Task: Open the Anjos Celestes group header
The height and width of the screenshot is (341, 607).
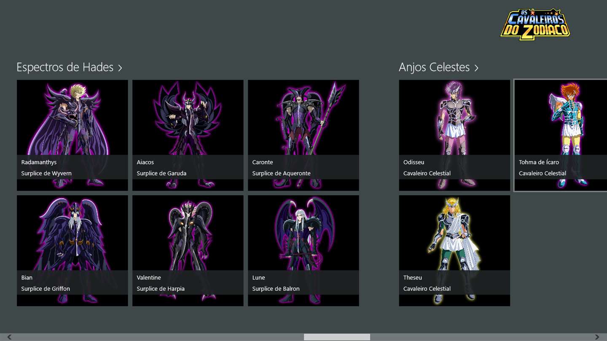Action: coord(438,67)
